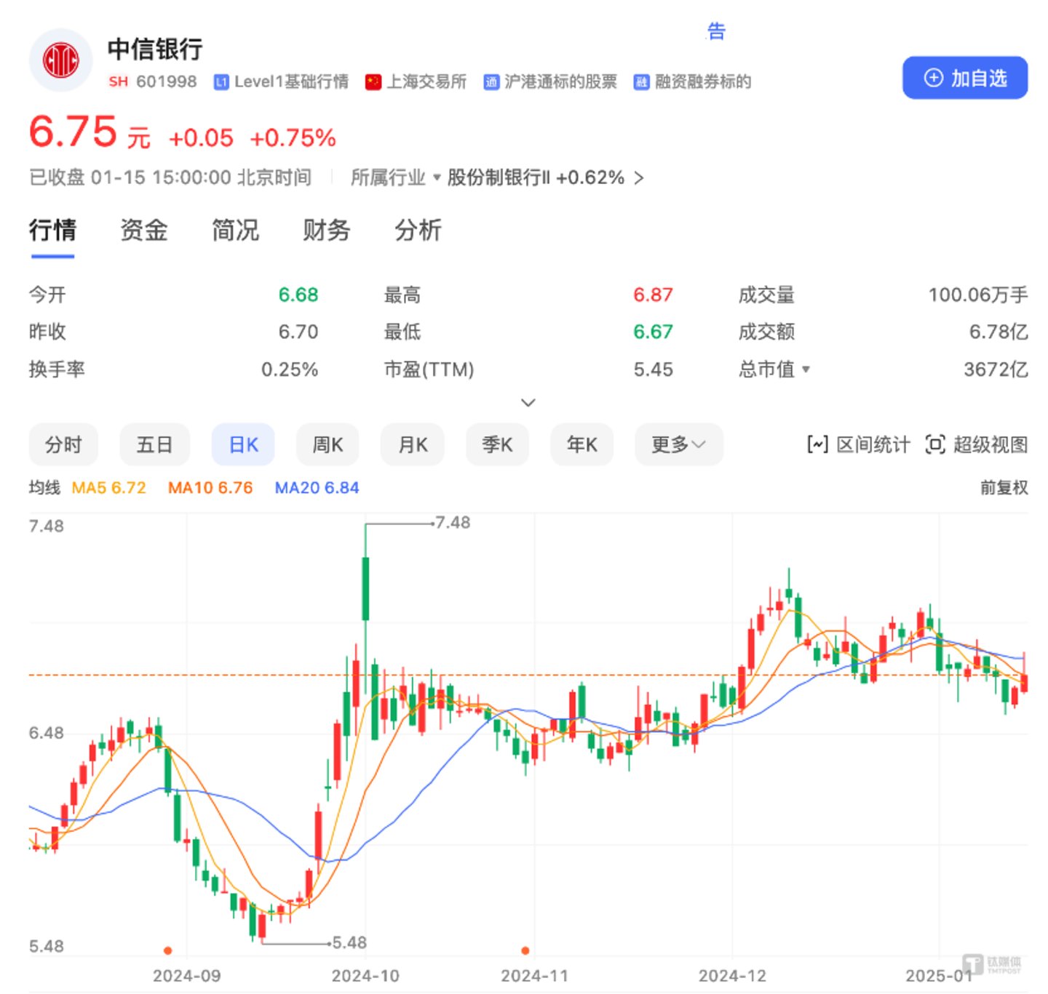Image resolution: width=1048 pixels, height=994 pixels.
Task: Click the CITIC Bank logo icon
Action: (60, 60)
